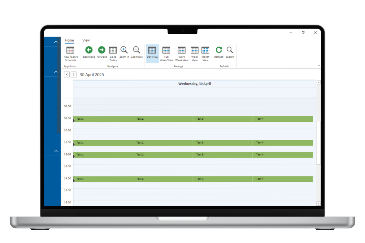Go to next day arrow beside date

[73, 74]
